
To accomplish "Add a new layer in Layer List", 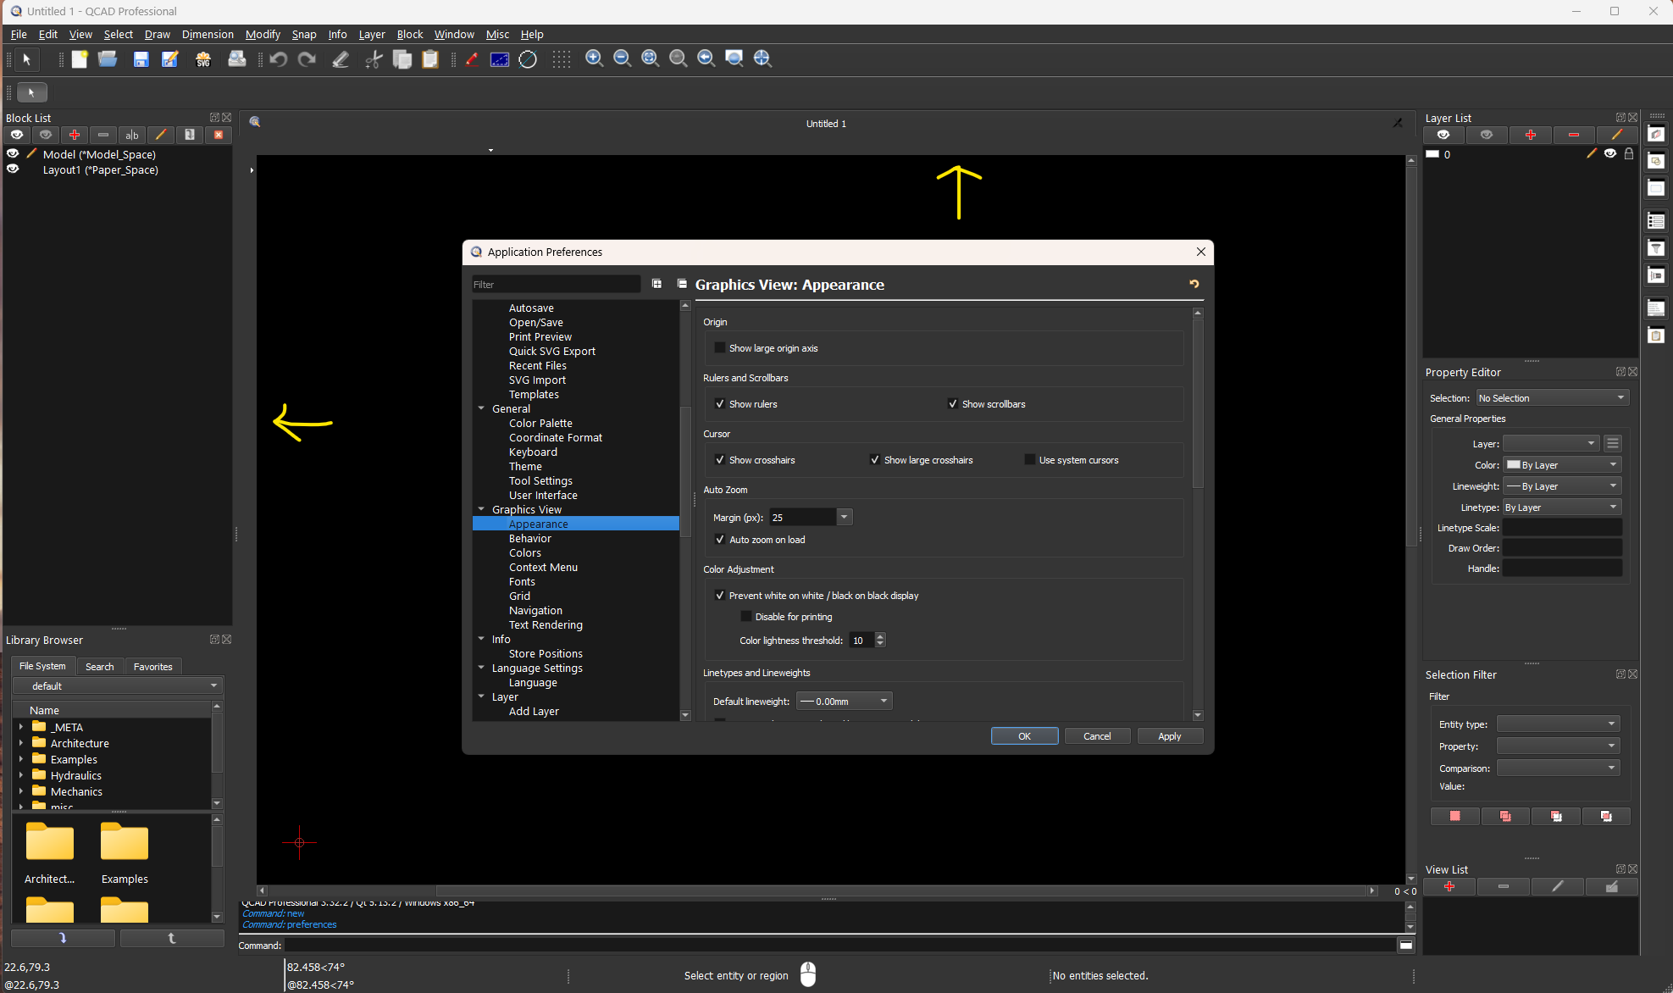I will (x=1531, y=135).
